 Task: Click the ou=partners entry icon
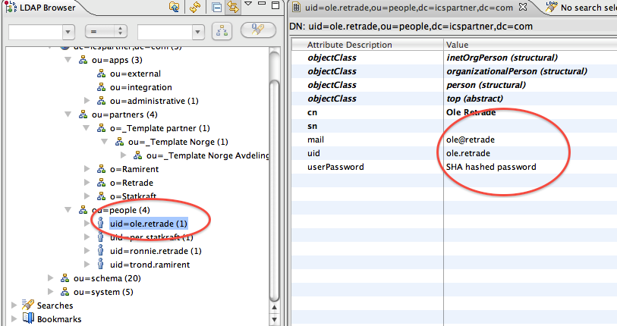[83, 114]
